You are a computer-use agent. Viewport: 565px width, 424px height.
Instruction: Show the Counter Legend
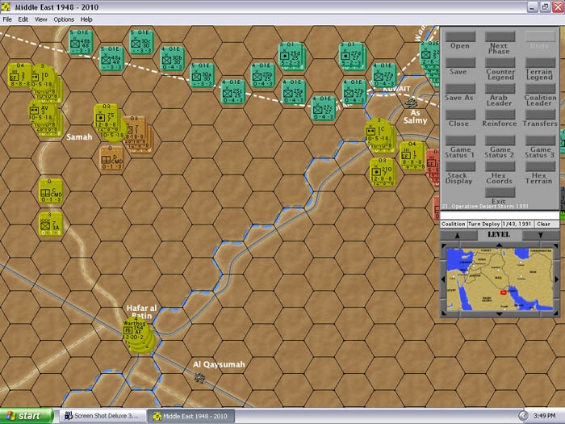coord(500,62)
